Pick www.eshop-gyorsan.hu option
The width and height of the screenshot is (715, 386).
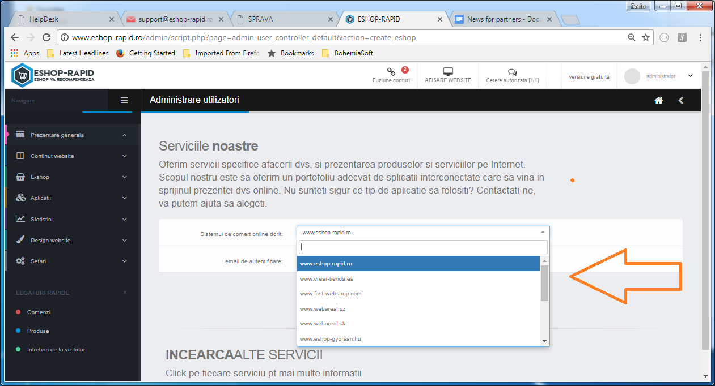tap(418, 339)
